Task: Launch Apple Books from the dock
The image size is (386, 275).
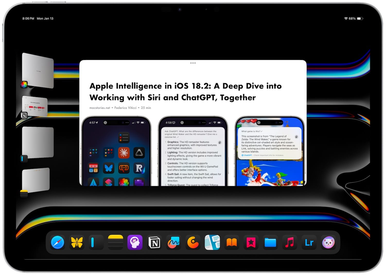Action: (231, 242)
